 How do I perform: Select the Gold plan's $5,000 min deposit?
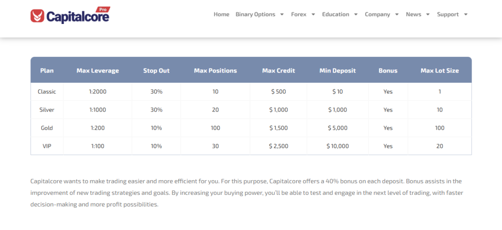338,128
